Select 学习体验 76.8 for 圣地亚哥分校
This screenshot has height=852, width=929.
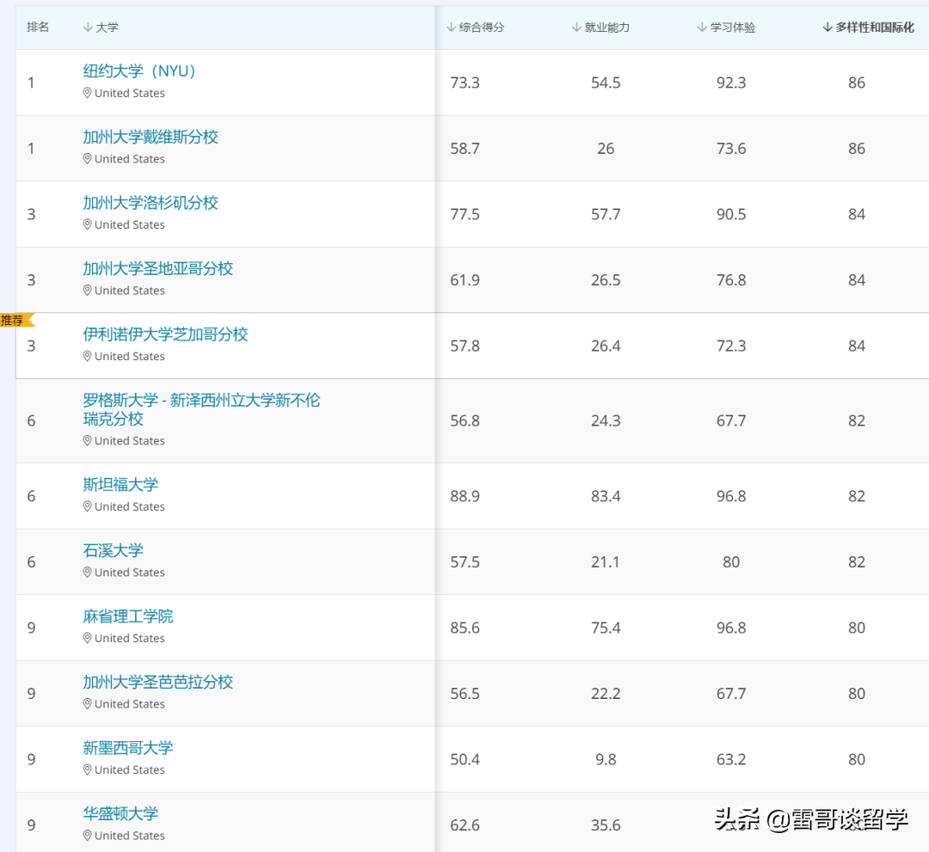tap(731, 279)
